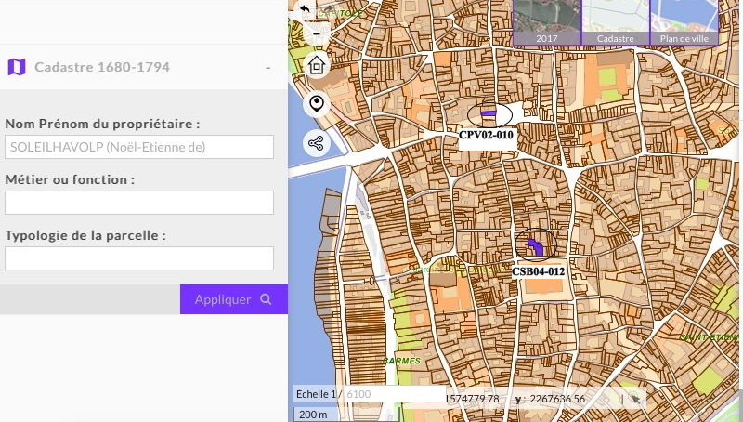Open the share map option
Viewport: 743px width, 422px height.
point(317,143)
